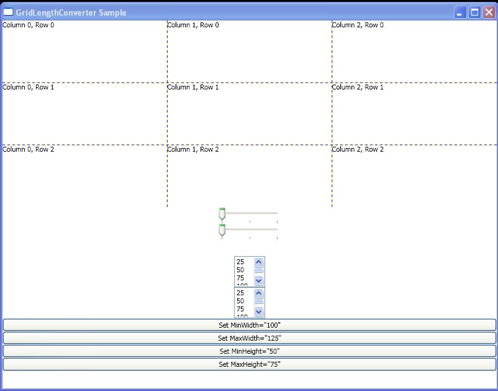
Task: Maximize the GridLengthConverter Sample window
Action: point(475,12)
